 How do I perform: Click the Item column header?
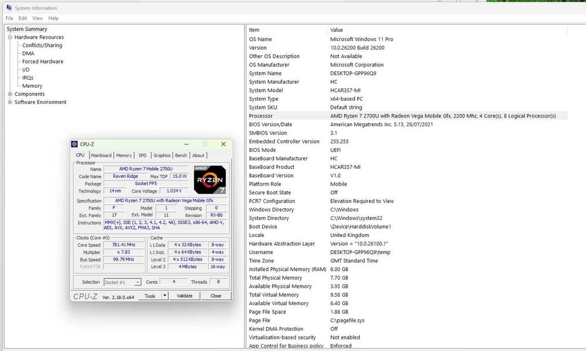(287, 30)
